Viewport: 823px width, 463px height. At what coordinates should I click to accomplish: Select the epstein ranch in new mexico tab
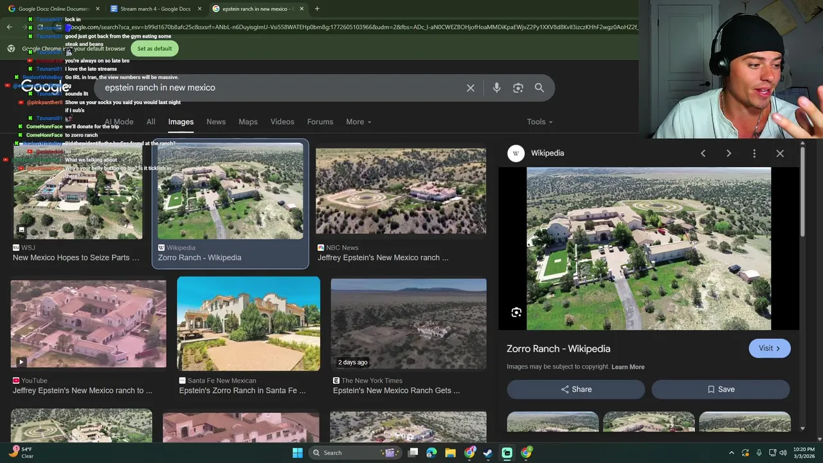click(258, 9)
